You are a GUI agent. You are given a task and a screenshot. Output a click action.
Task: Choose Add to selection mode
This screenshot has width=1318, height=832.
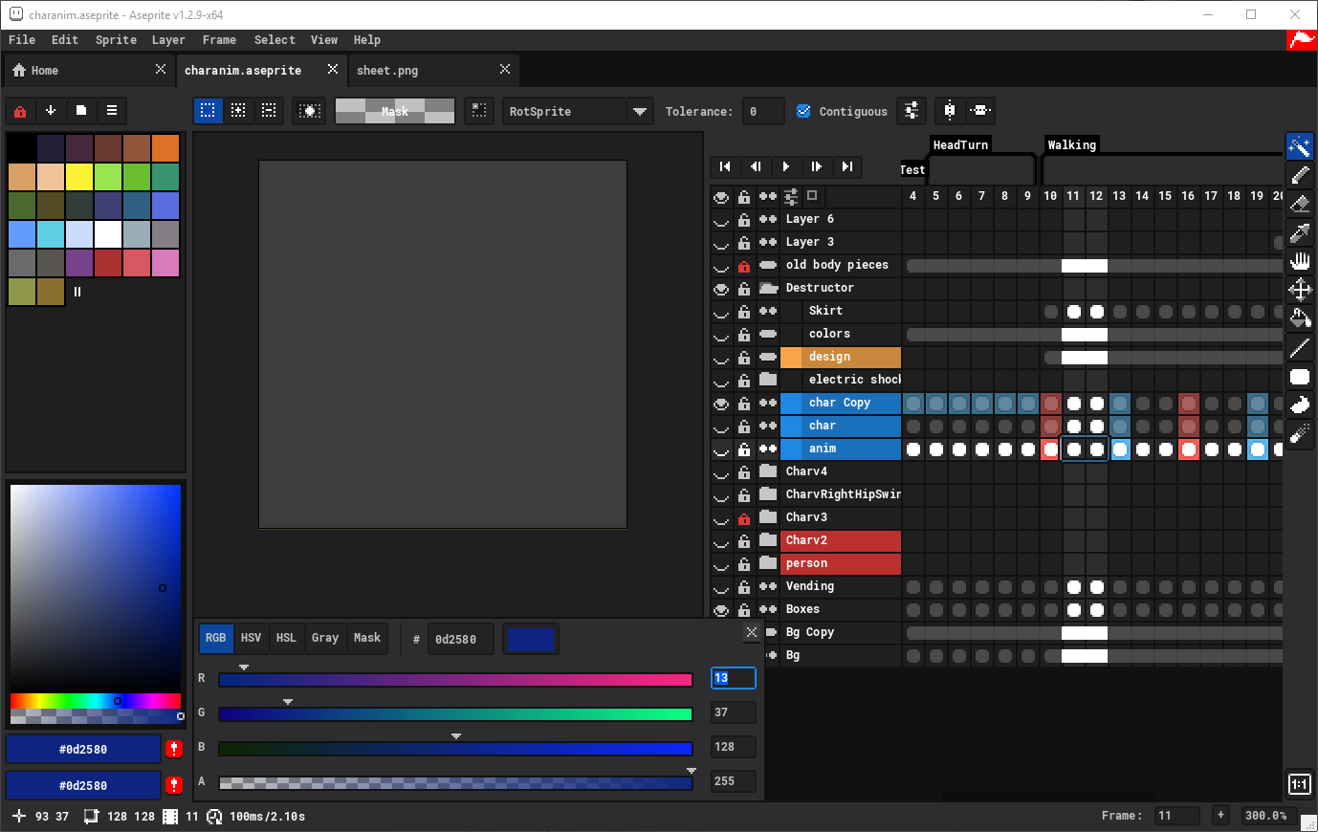(238, 111)
